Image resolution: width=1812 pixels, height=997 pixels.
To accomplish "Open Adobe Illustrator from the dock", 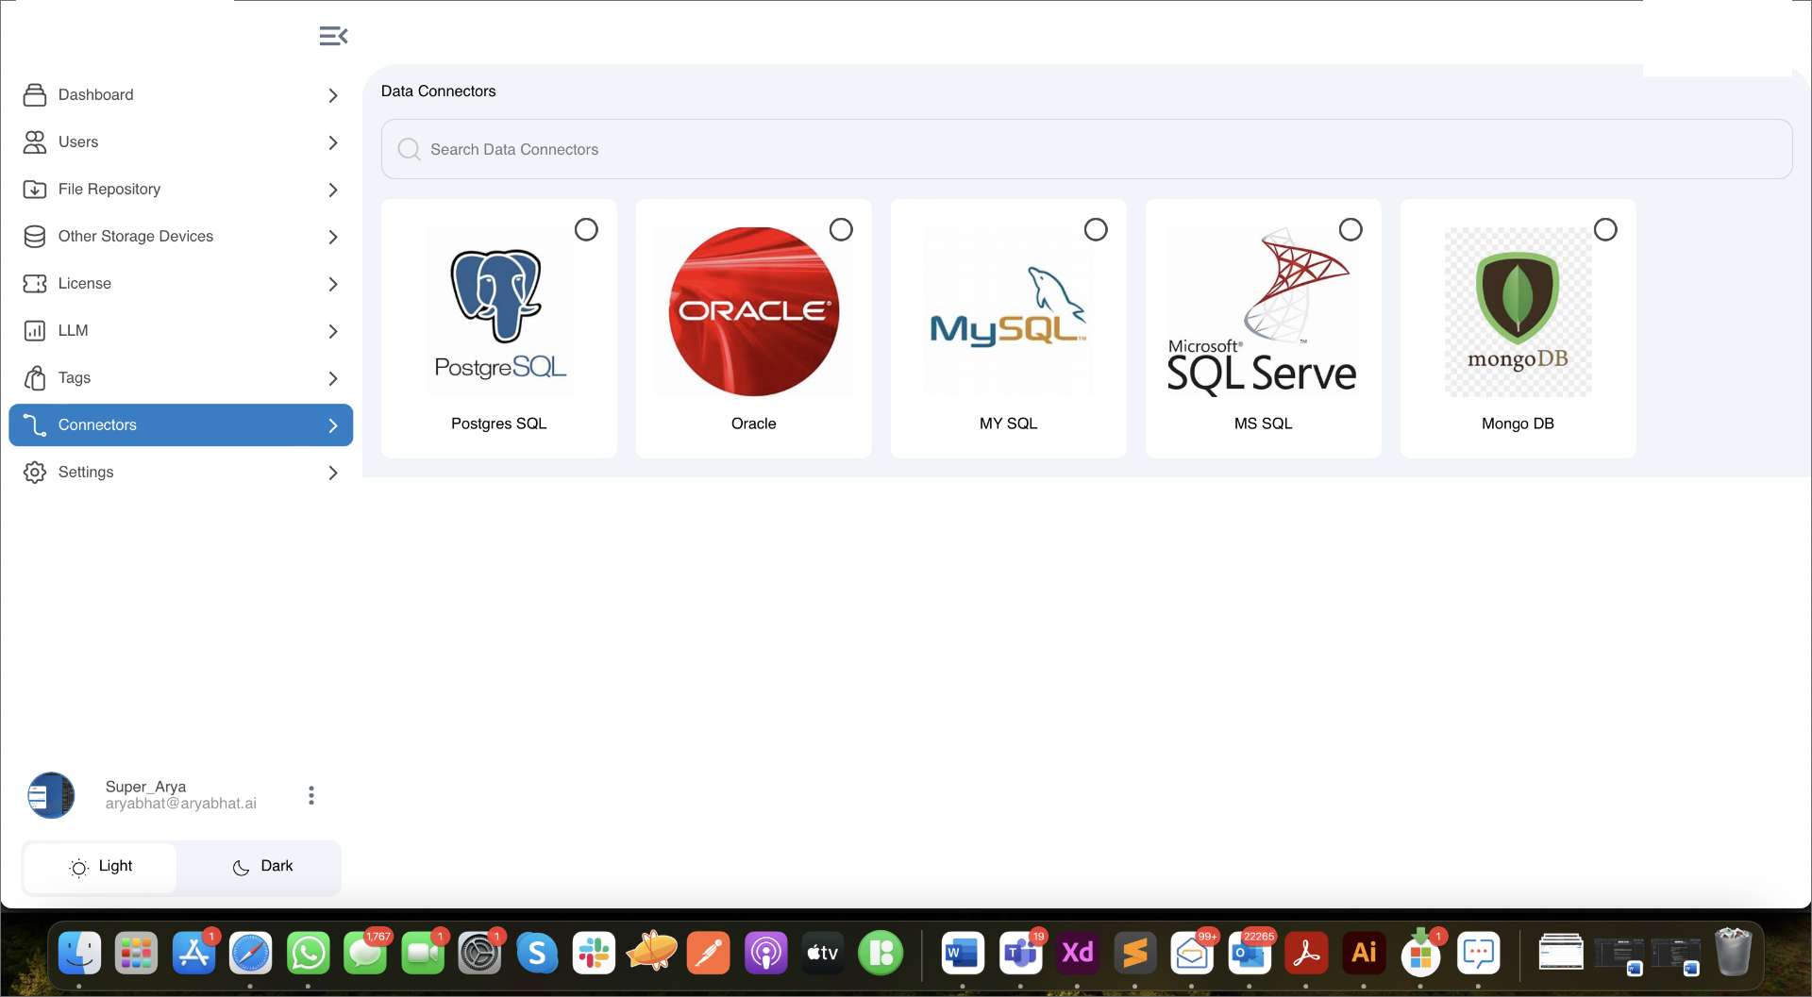I will [x=1364, y=954].
